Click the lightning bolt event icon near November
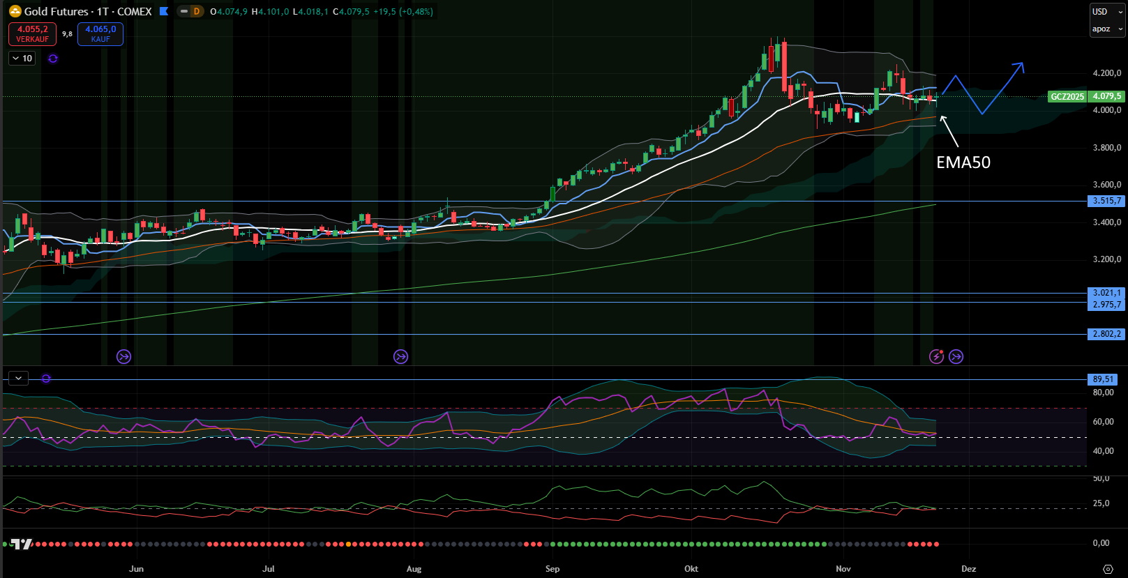 tap(936, 357)
